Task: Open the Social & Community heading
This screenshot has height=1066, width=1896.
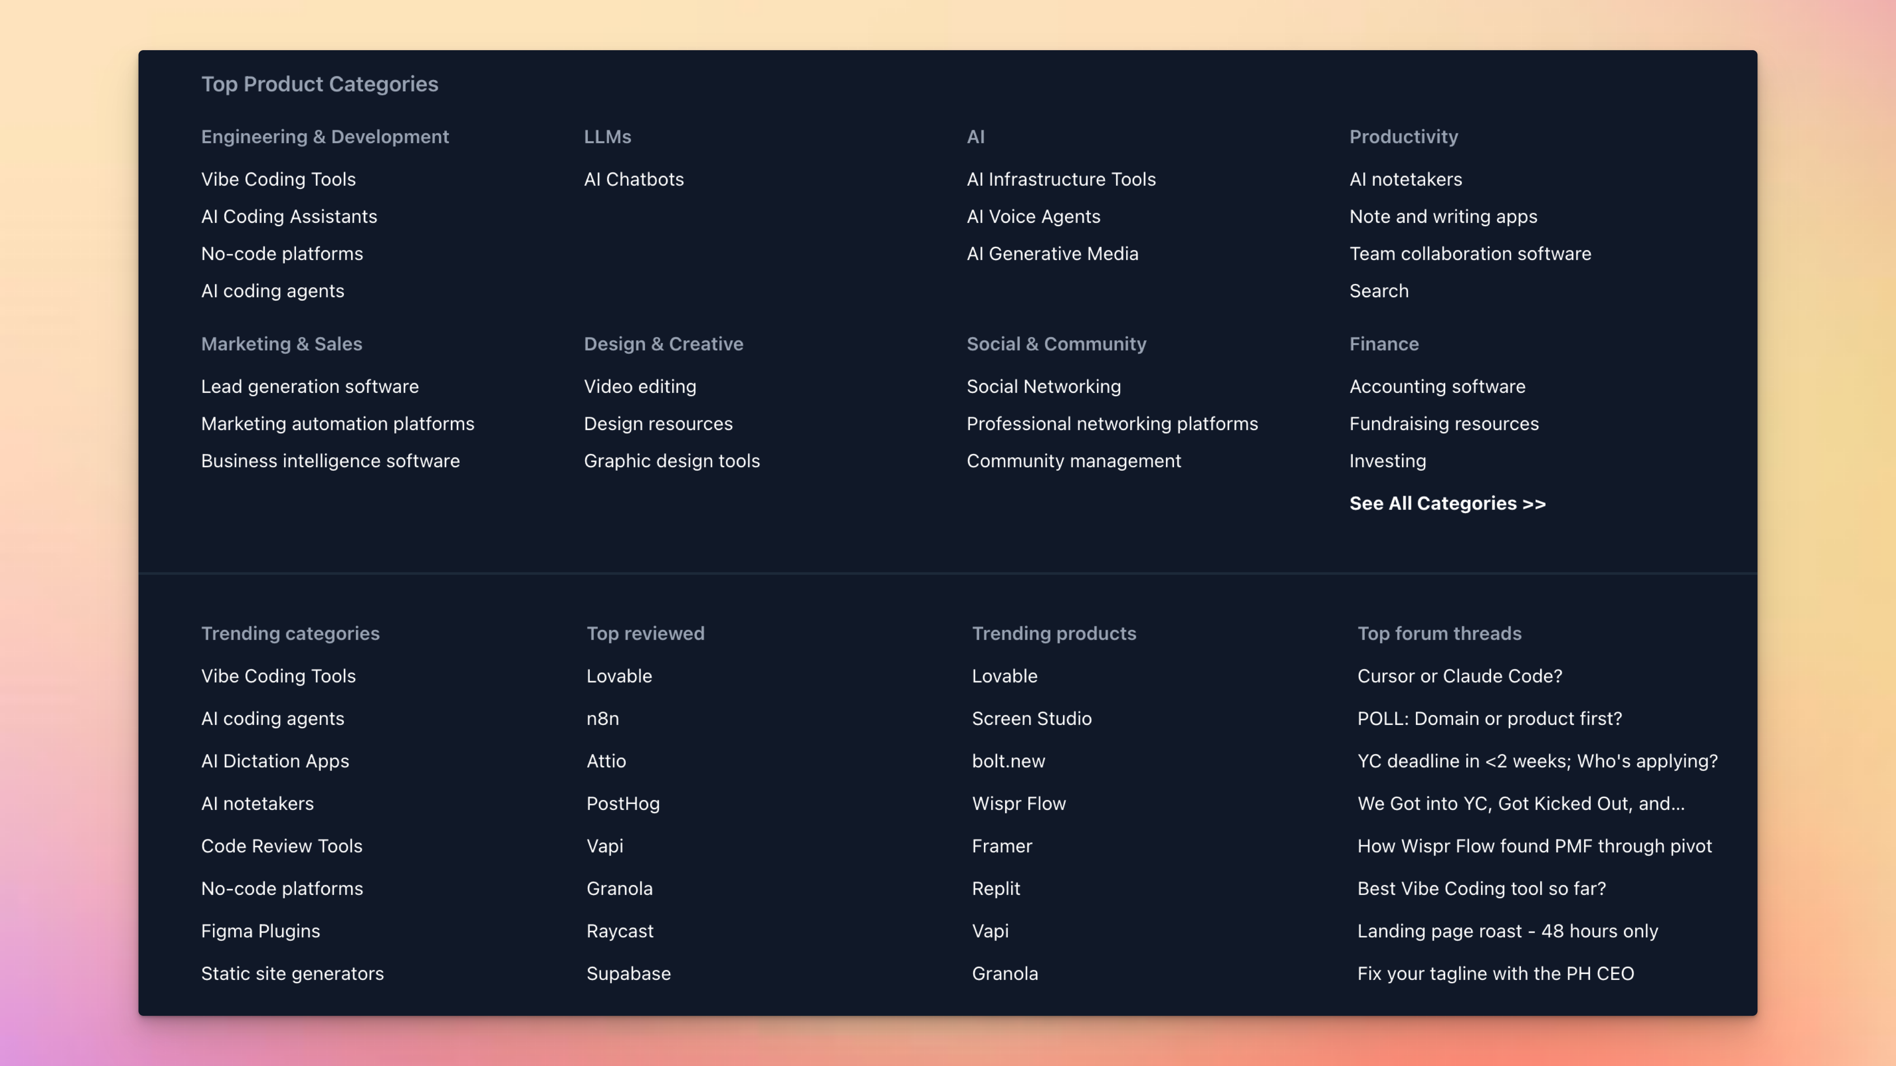Action: tap(1055, 344)
